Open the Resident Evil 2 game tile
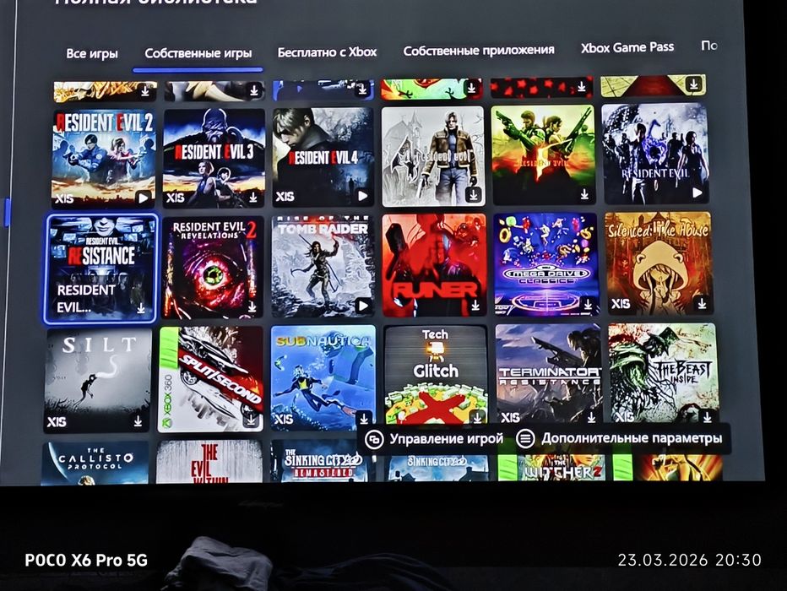787x591 pixels. pyautogui.click(x=103, y=159)
